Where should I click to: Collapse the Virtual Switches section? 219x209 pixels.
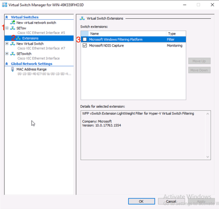pyautogui.click(x=7, y=17)
